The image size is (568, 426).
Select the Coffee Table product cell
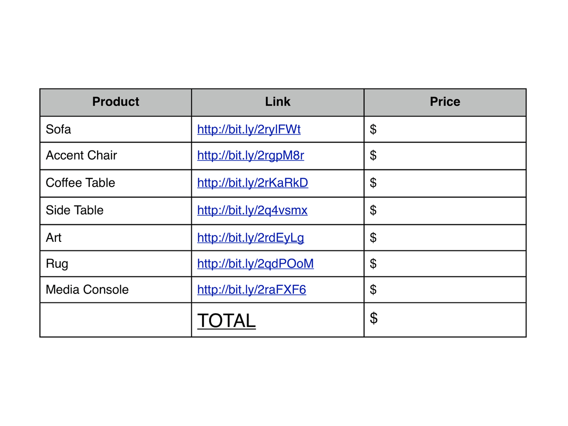115,183
